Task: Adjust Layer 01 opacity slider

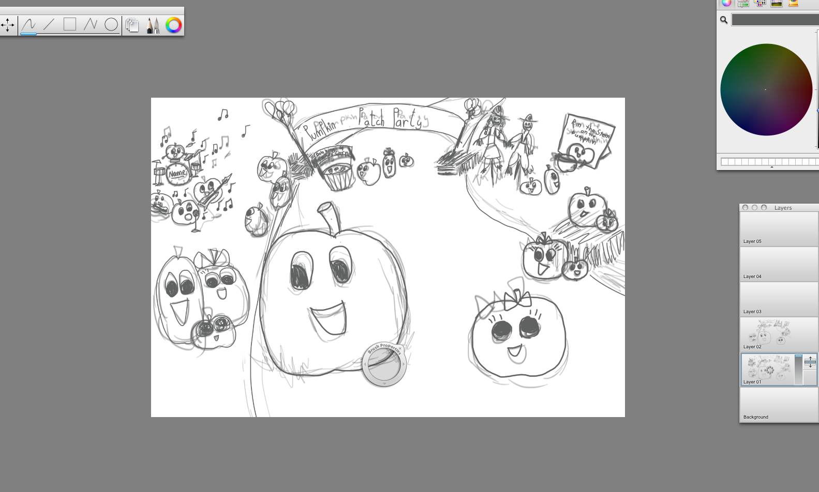Action: tap(799, 370)
